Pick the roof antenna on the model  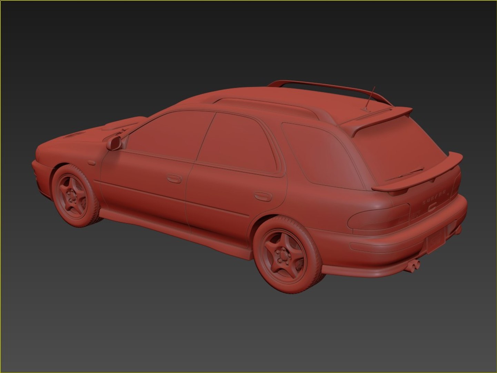click(x=369, y=99)
